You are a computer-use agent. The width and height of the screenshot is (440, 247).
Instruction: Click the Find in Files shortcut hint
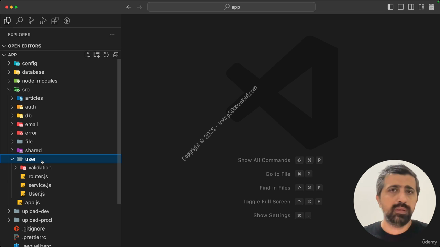pos(291,188)
